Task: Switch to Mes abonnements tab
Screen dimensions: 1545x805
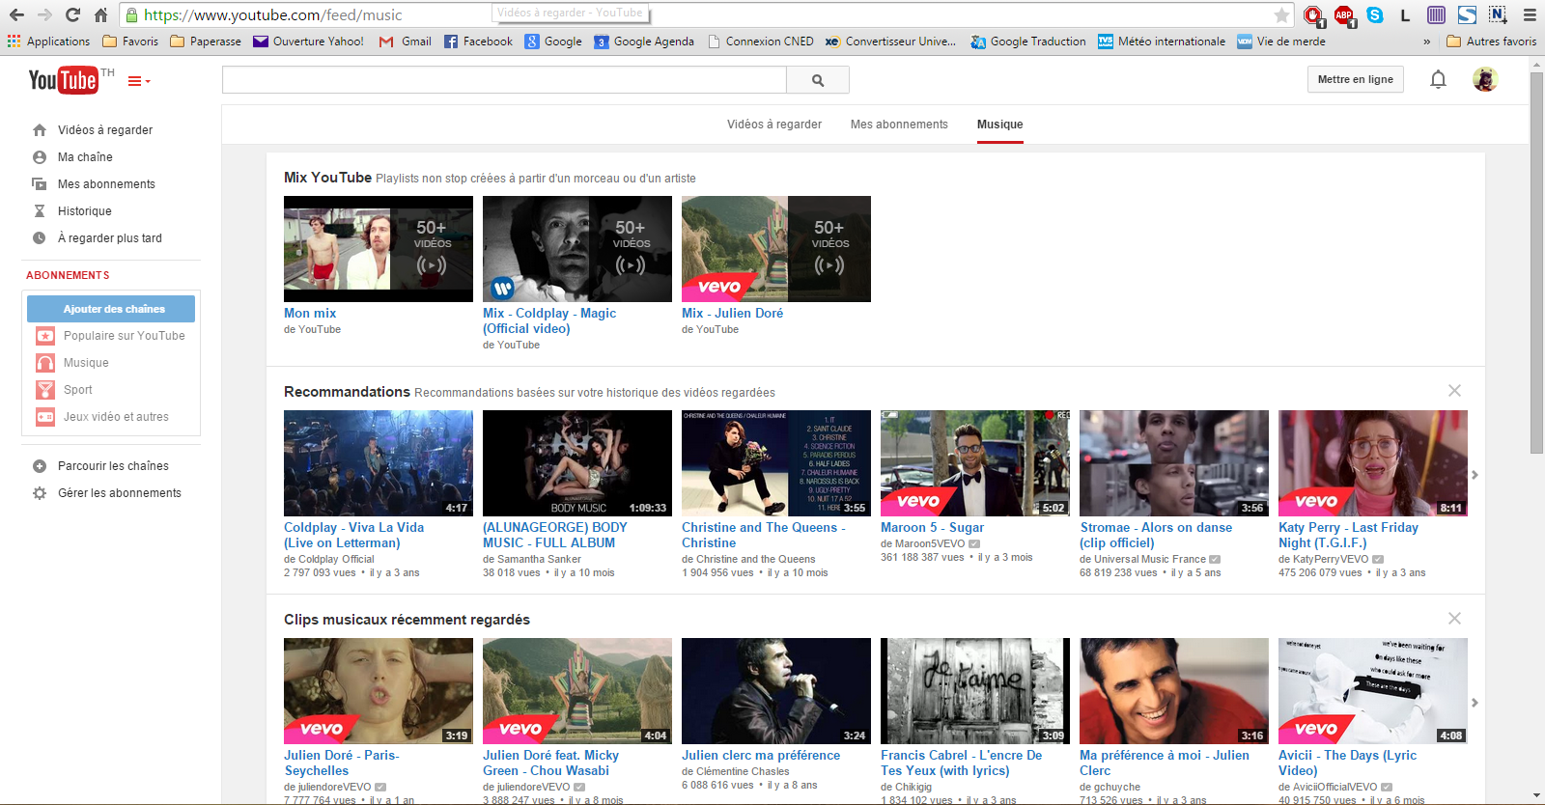Action: pos(899,125)
